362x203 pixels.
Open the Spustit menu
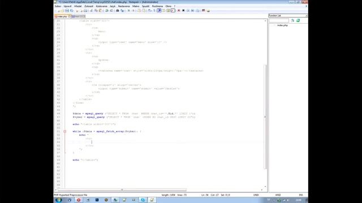coord(146,6)
